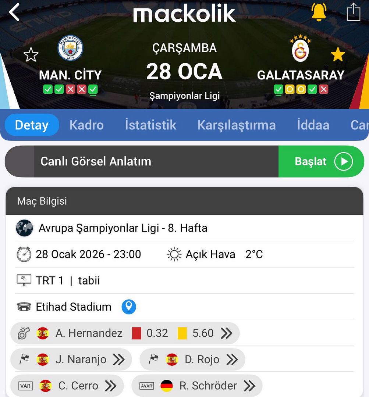Switch to the Kadro tab
The height and width of the screenshot is (397, 369).
coord(86,125)
